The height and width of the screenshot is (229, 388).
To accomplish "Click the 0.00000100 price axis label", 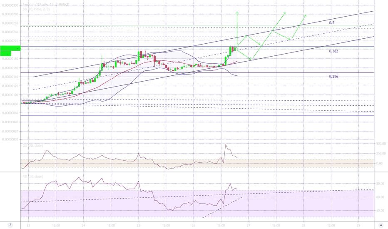I will pyautogui.click(x=10, y=95).
